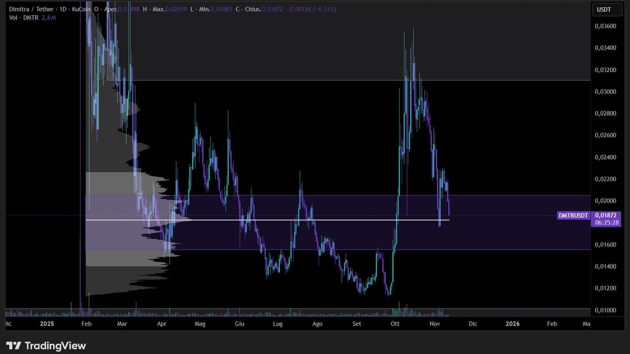
Task: Click the Mar month label on time axis
Action: point(122,324)
